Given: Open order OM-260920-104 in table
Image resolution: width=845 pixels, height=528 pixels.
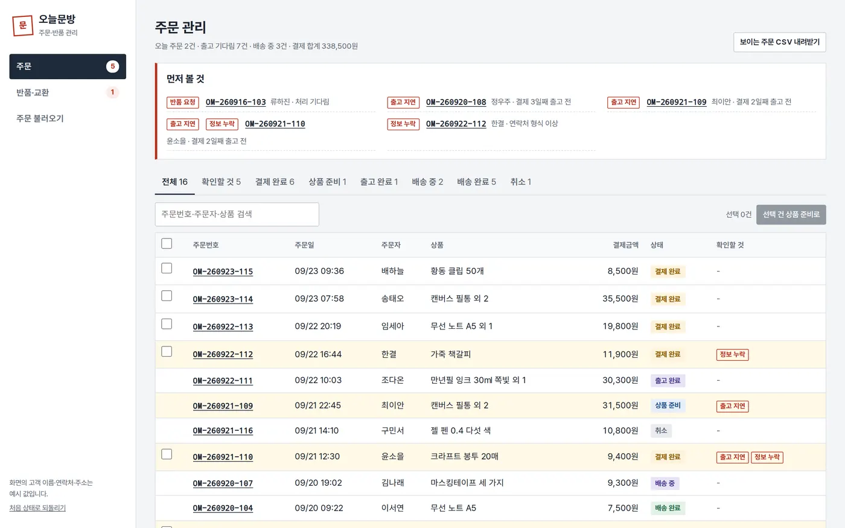Looking at the screenshot, I should click(223, 508).
